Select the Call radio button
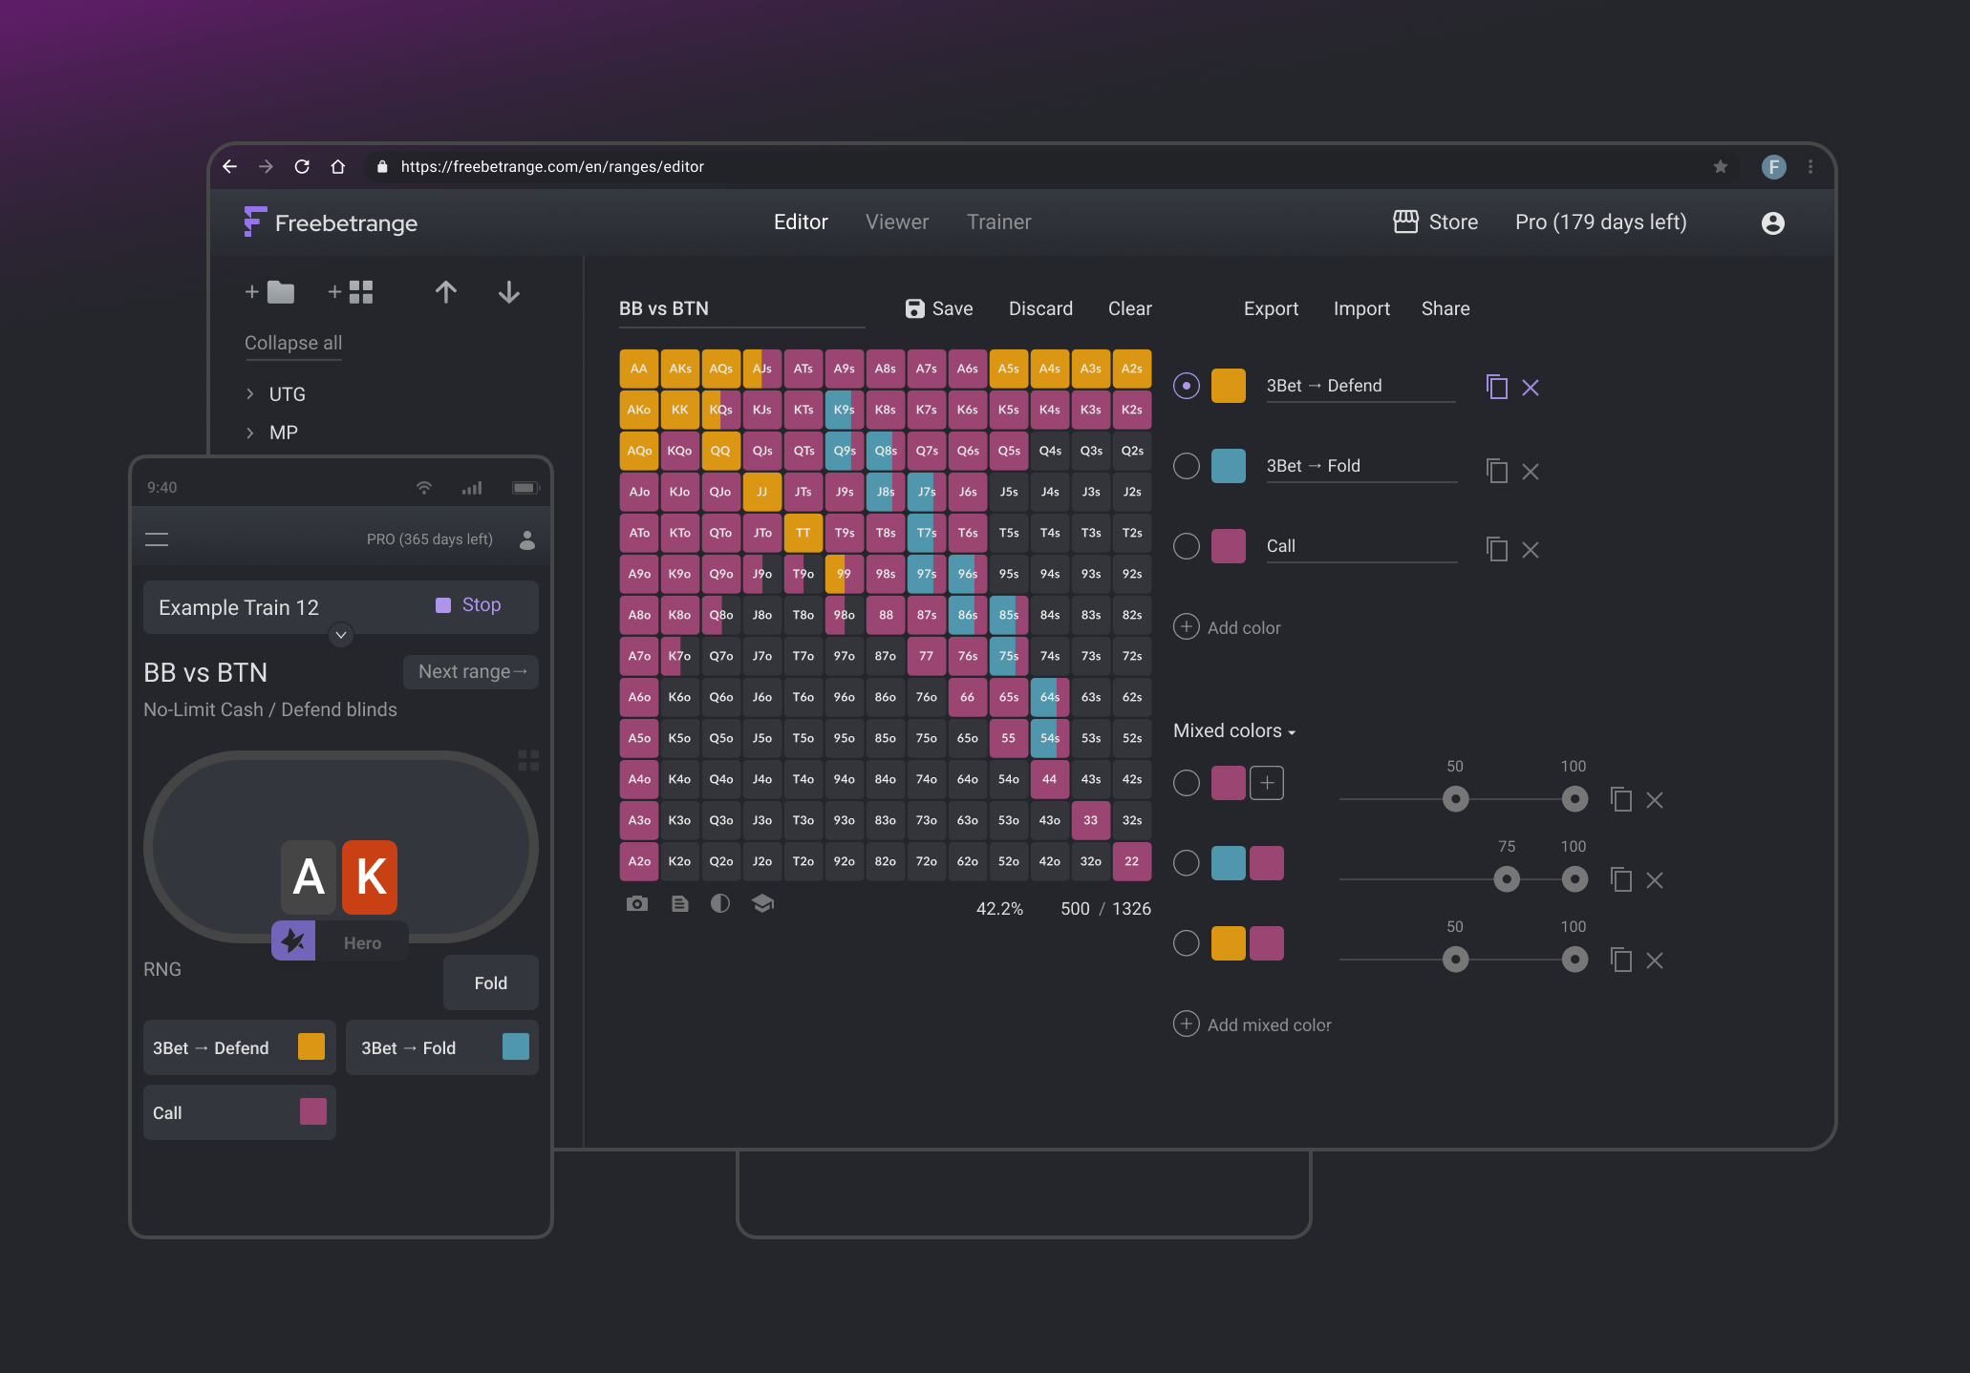This screenshot has height=1373, width=1970. pos(1187,546)
